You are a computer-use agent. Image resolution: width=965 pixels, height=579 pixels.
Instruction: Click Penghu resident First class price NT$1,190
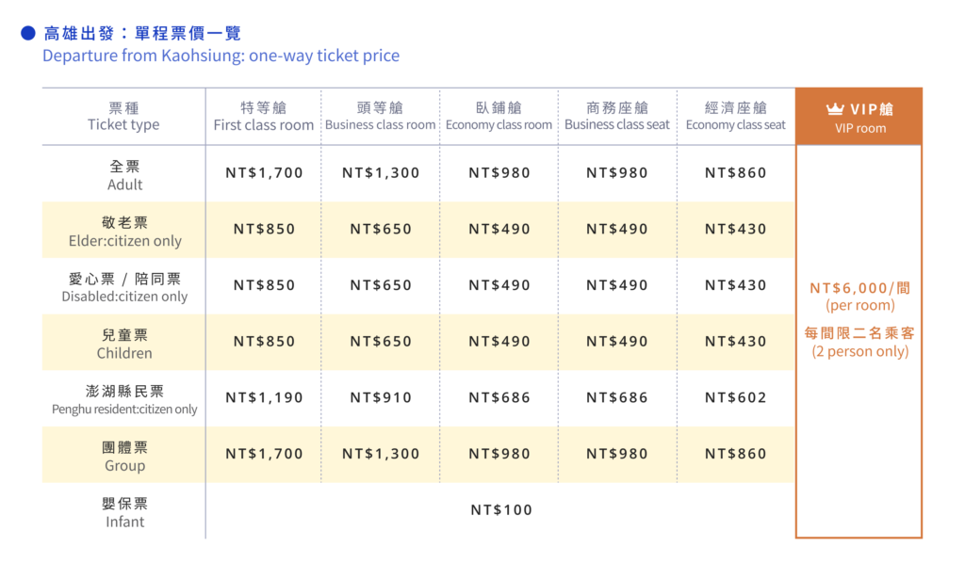tap(264, 398)
